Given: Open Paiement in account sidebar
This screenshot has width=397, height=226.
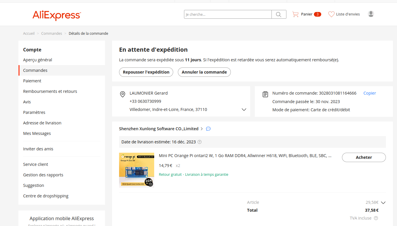Looking at the screenshot, I should pyautogui.click(x=32, y=81).
